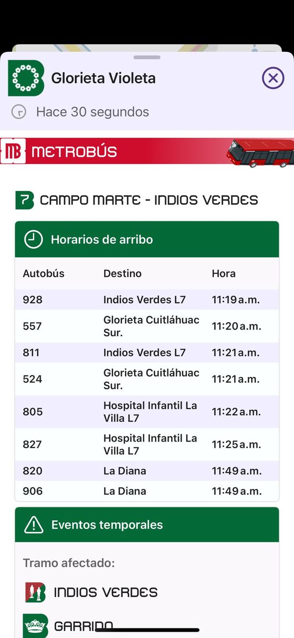Tap the Line 7 route badge
Image resolution: width=294 pixels, height=638 pixels.
coord(24,200)
